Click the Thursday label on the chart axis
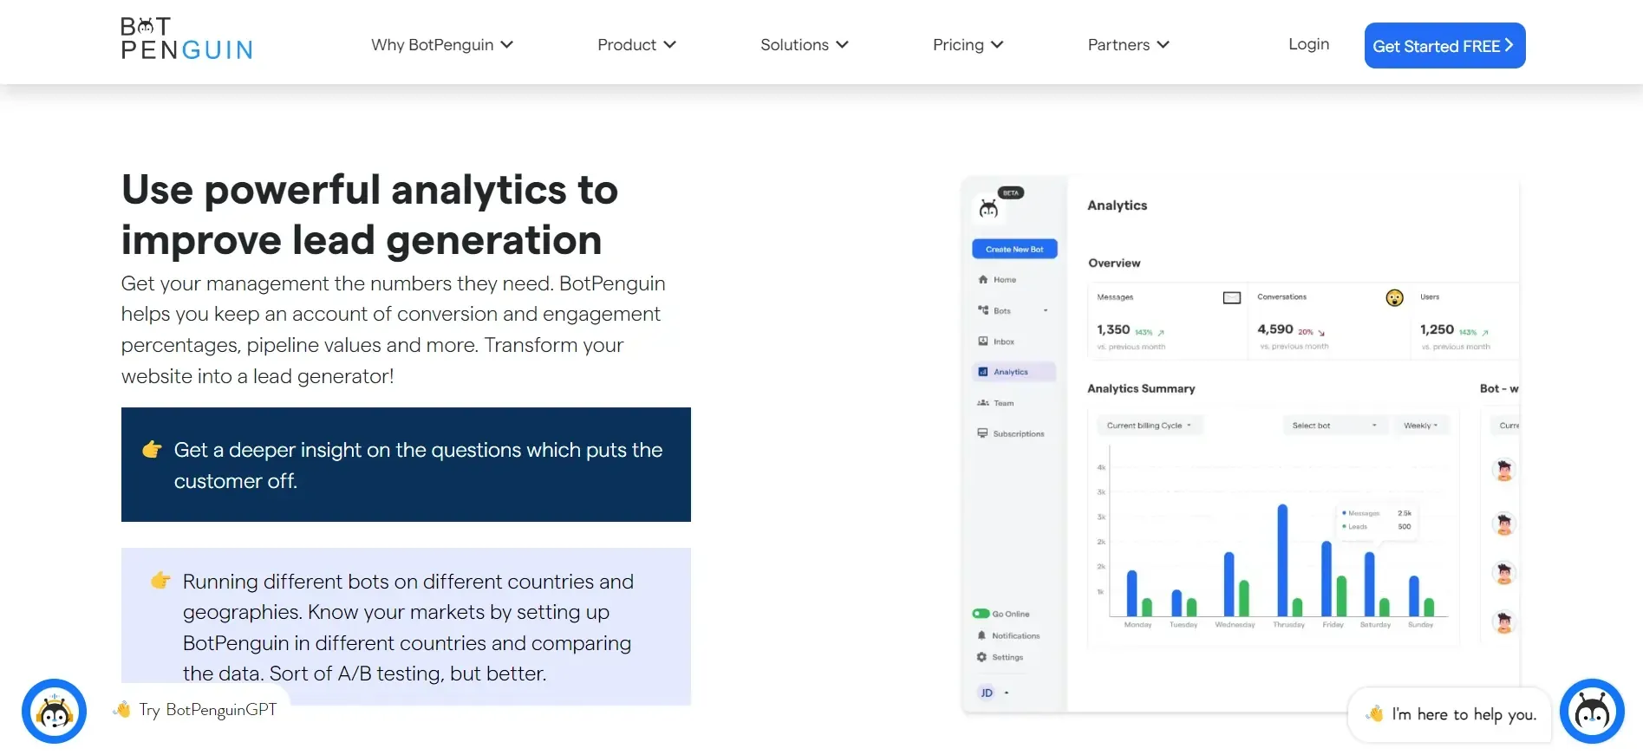Screen dimensions: 1643x755 coord(1288,625)
